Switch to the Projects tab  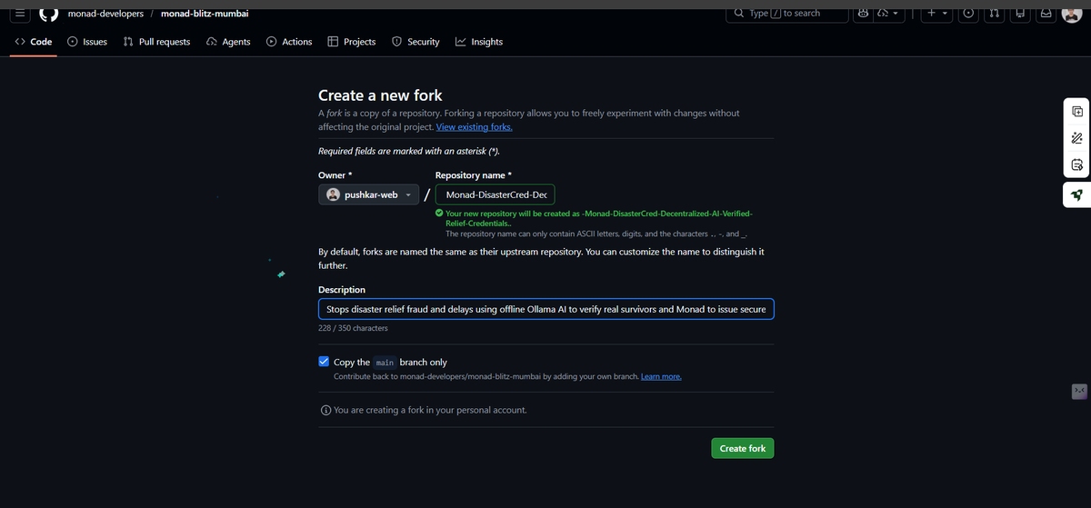pos(352,42)
